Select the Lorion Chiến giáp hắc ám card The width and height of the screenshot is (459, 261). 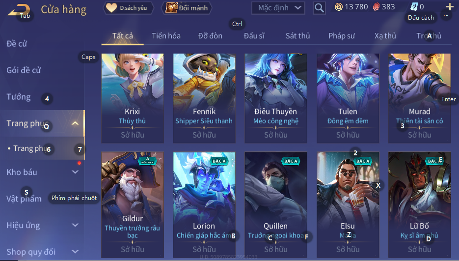[204, 204]
